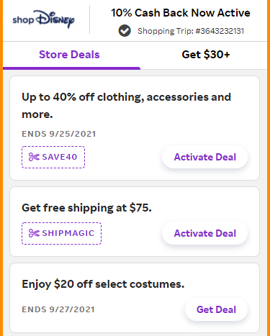Click the costumes deal card background
Screen dimensions: 270x336
tap(135, 298)
